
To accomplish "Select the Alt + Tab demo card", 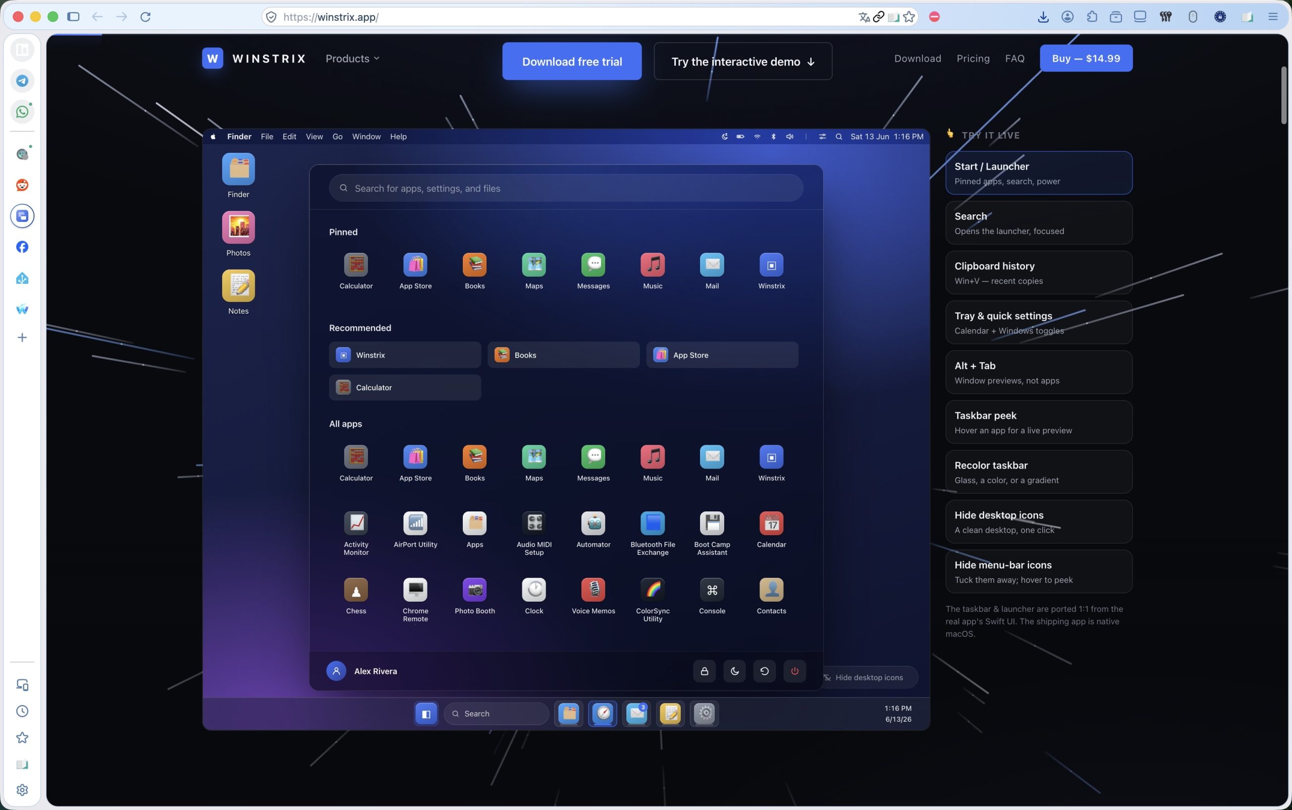I will click(x=1039, y=372).
